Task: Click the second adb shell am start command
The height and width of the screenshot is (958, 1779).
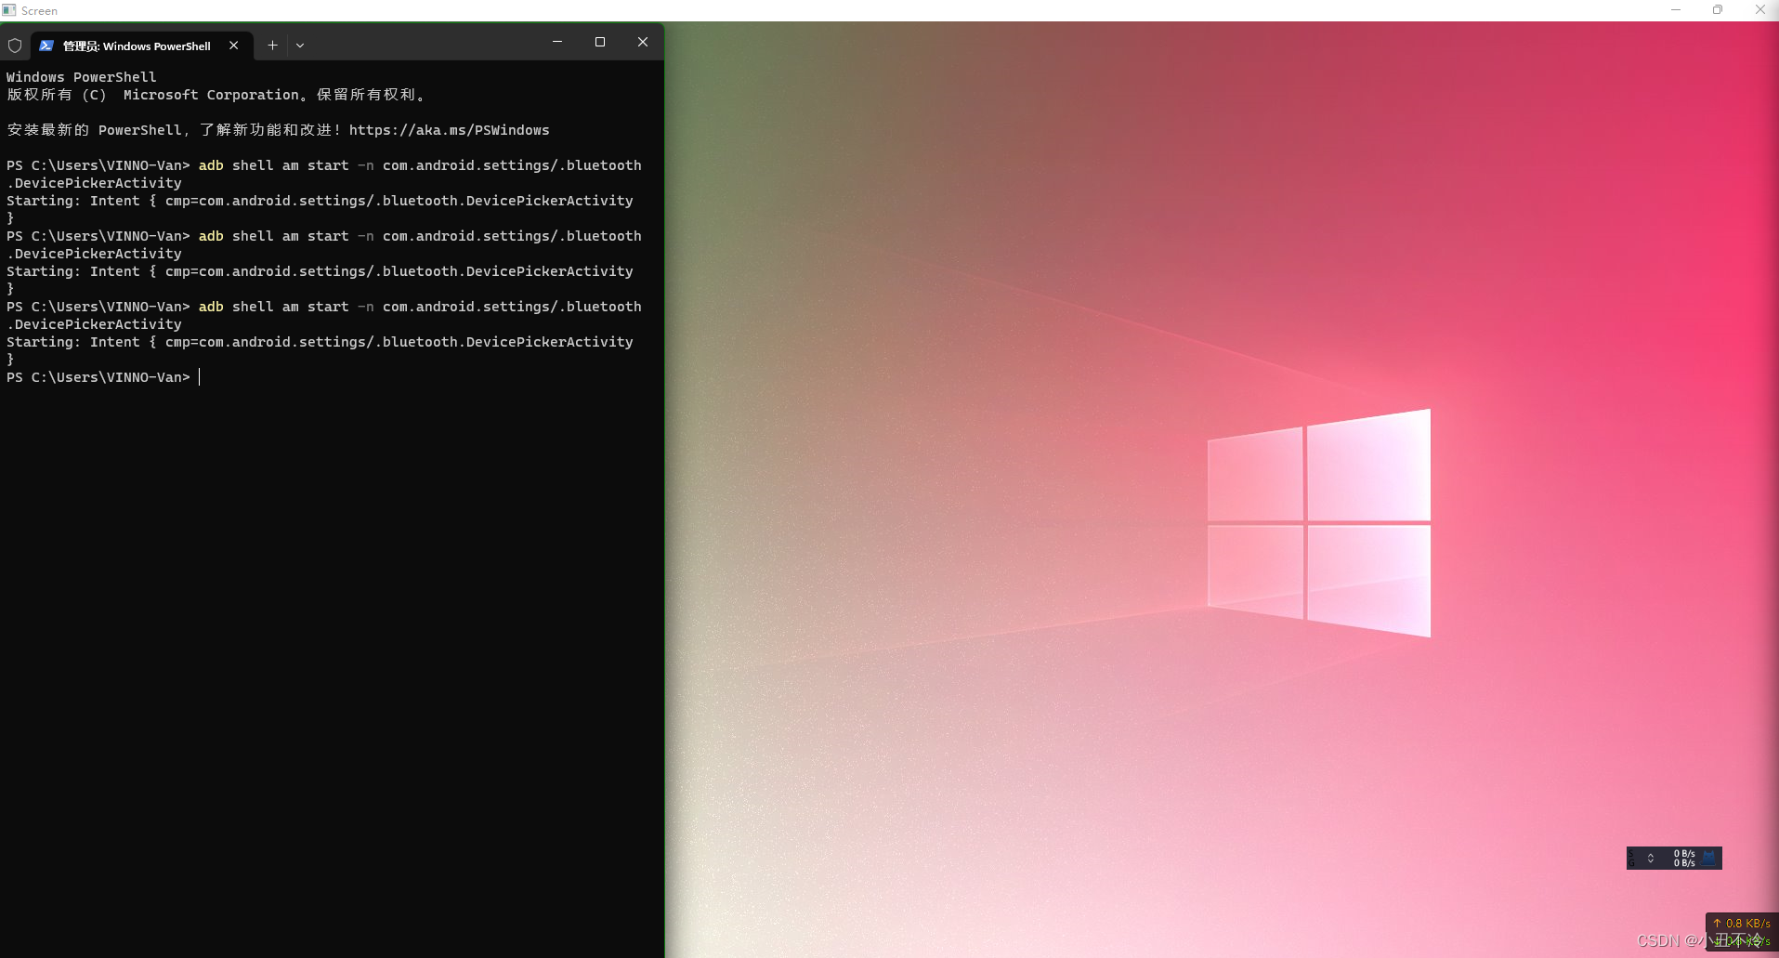Action: tap(323, 244)
